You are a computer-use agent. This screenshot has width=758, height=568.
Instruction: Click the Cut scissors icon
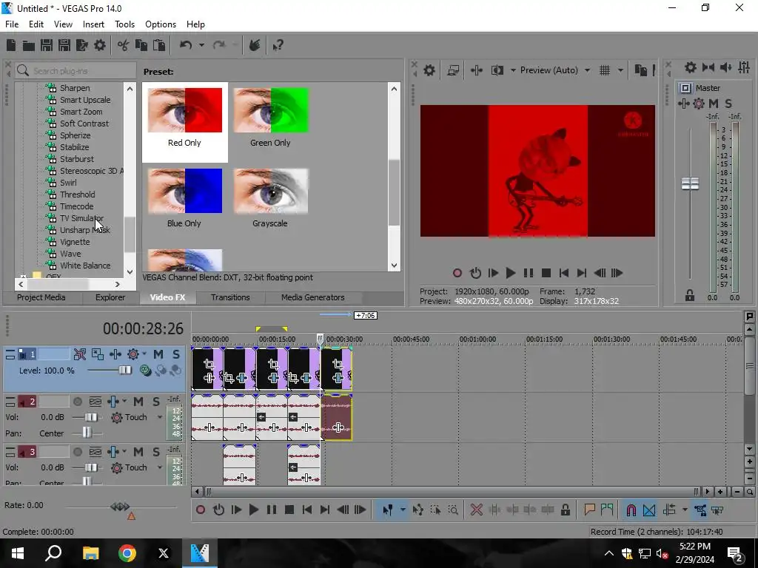point(124,45)
